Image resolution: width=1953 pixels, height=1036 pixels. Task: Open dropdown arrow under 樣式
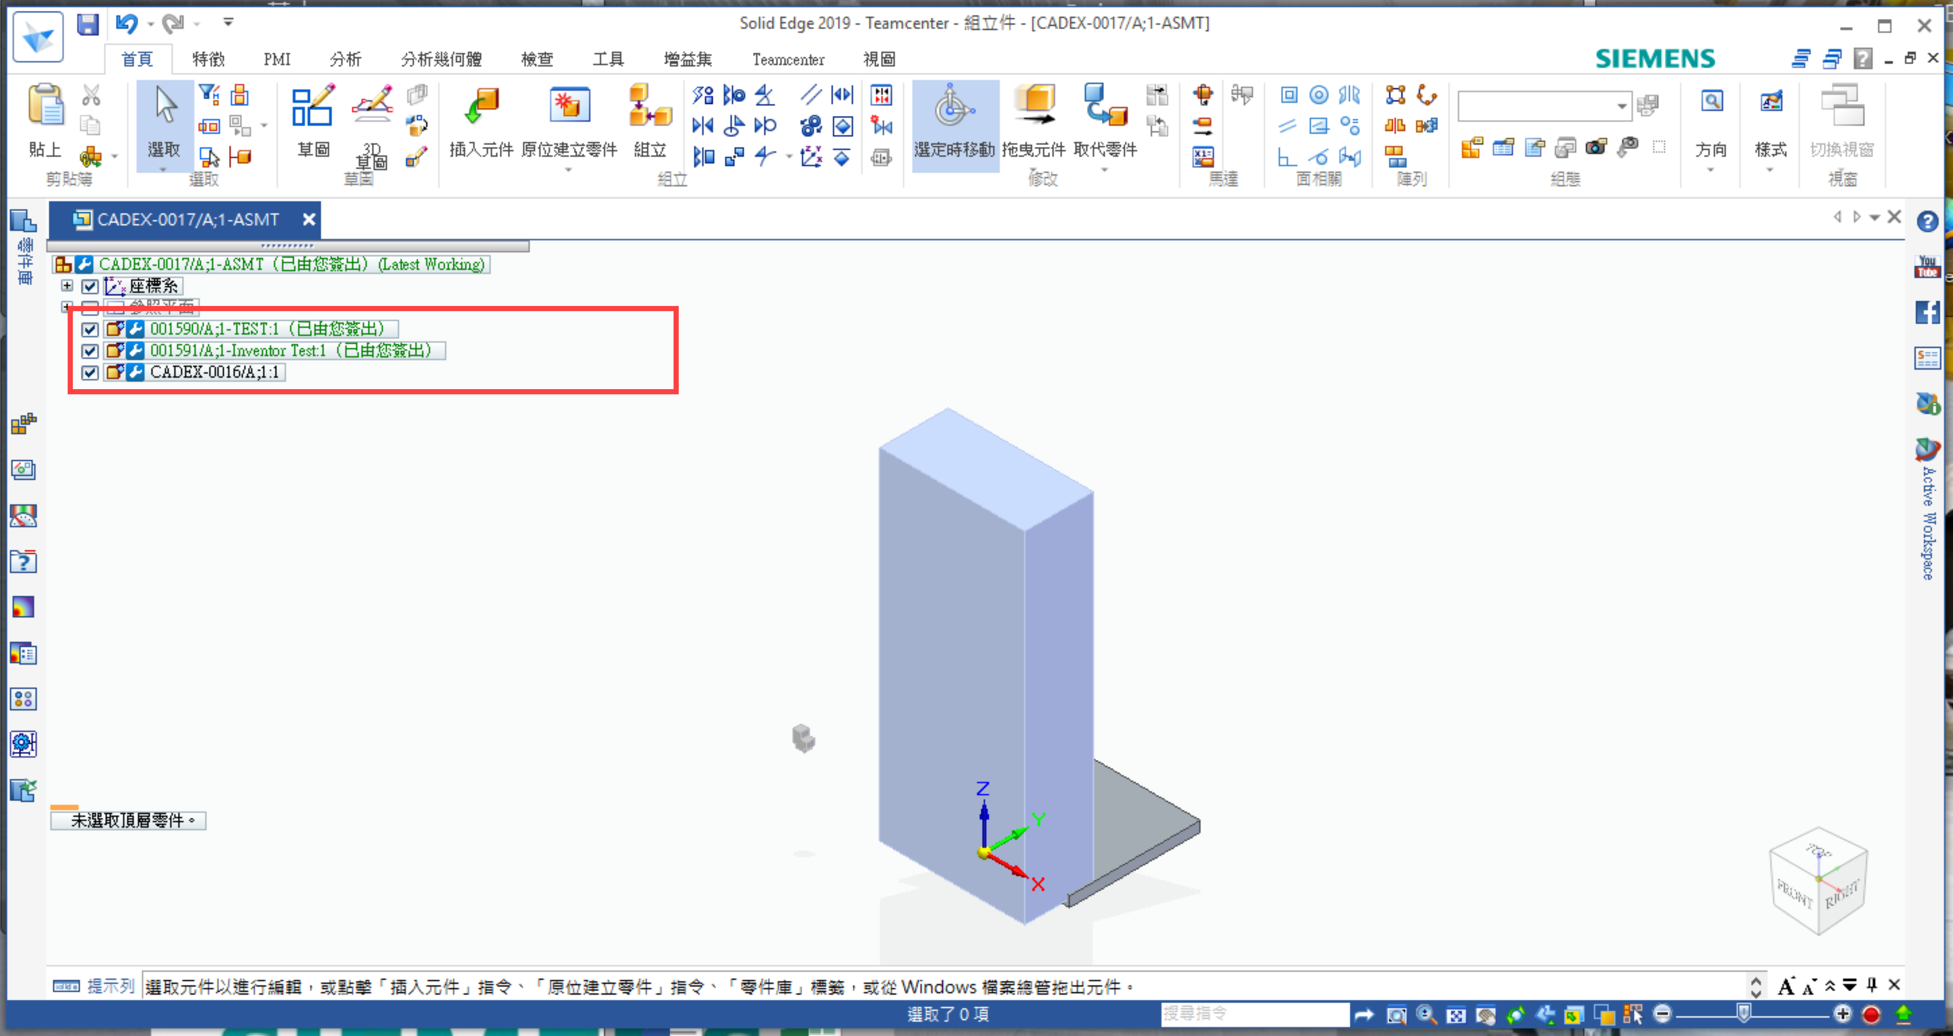click(1769, 170)
